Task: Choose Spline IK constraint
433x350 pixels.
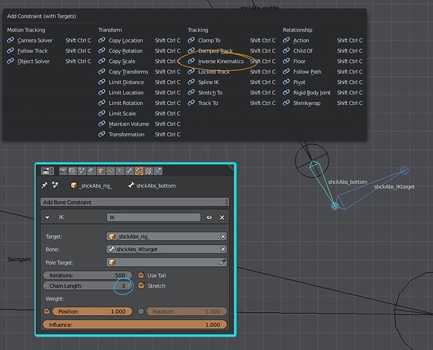Action: coord(231,82)
